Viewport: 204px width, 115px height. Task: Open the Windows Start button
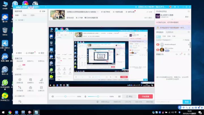(x=3, y=112)
